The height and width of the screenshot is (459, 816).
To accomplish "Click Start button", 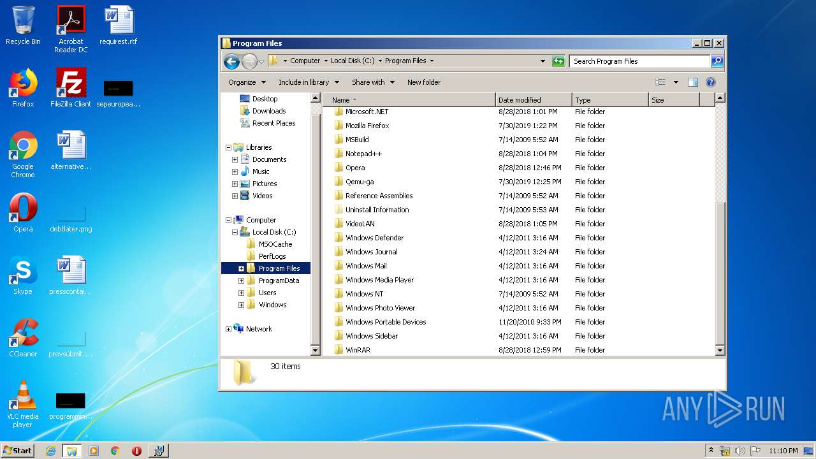I will click(x=18, y=451).
